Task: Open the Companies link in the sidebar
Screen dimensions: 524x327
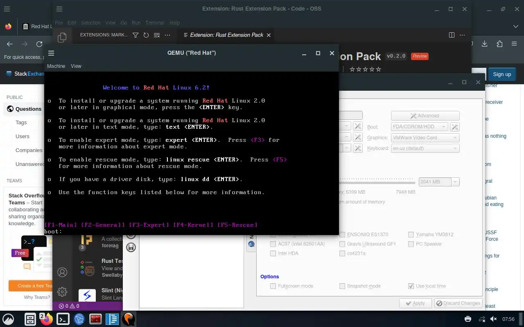Action: (x=29, y=150)
